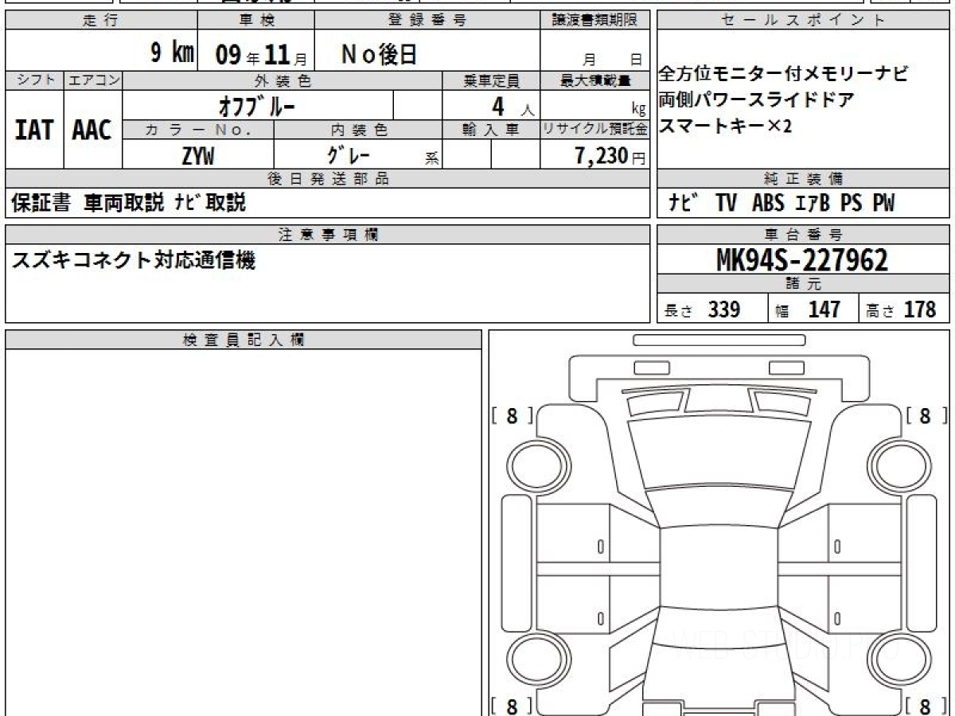Screen dimensions: 955x716
Task: Click the "輸入車" header
Action: click(491, 129)
